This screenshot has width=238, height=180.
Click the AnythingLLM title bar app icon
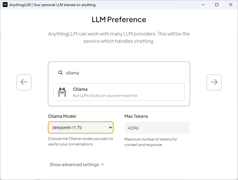point(5,5)
